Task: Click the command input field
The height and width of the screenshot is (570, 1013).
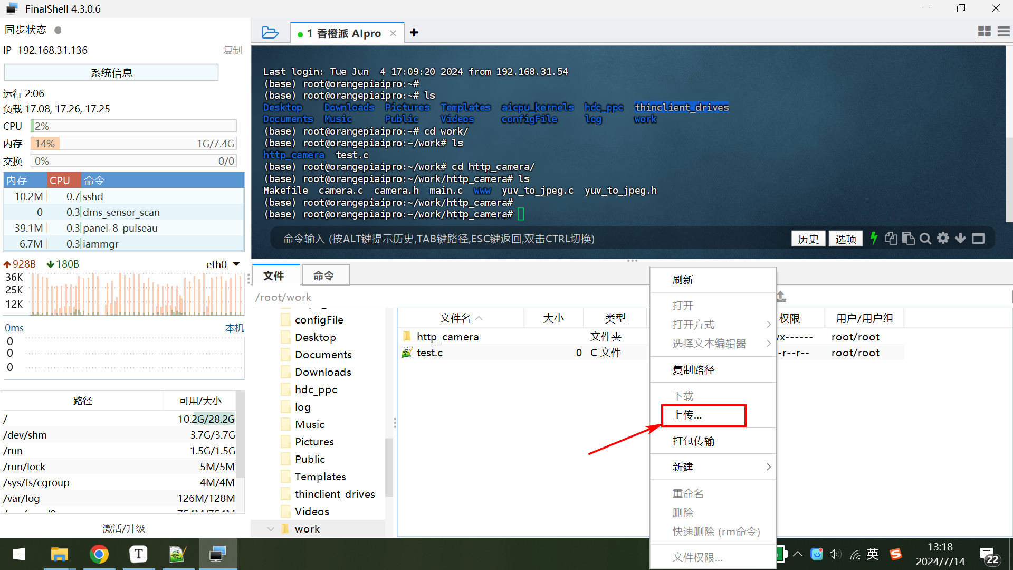Action: click(x=528, y=239)
